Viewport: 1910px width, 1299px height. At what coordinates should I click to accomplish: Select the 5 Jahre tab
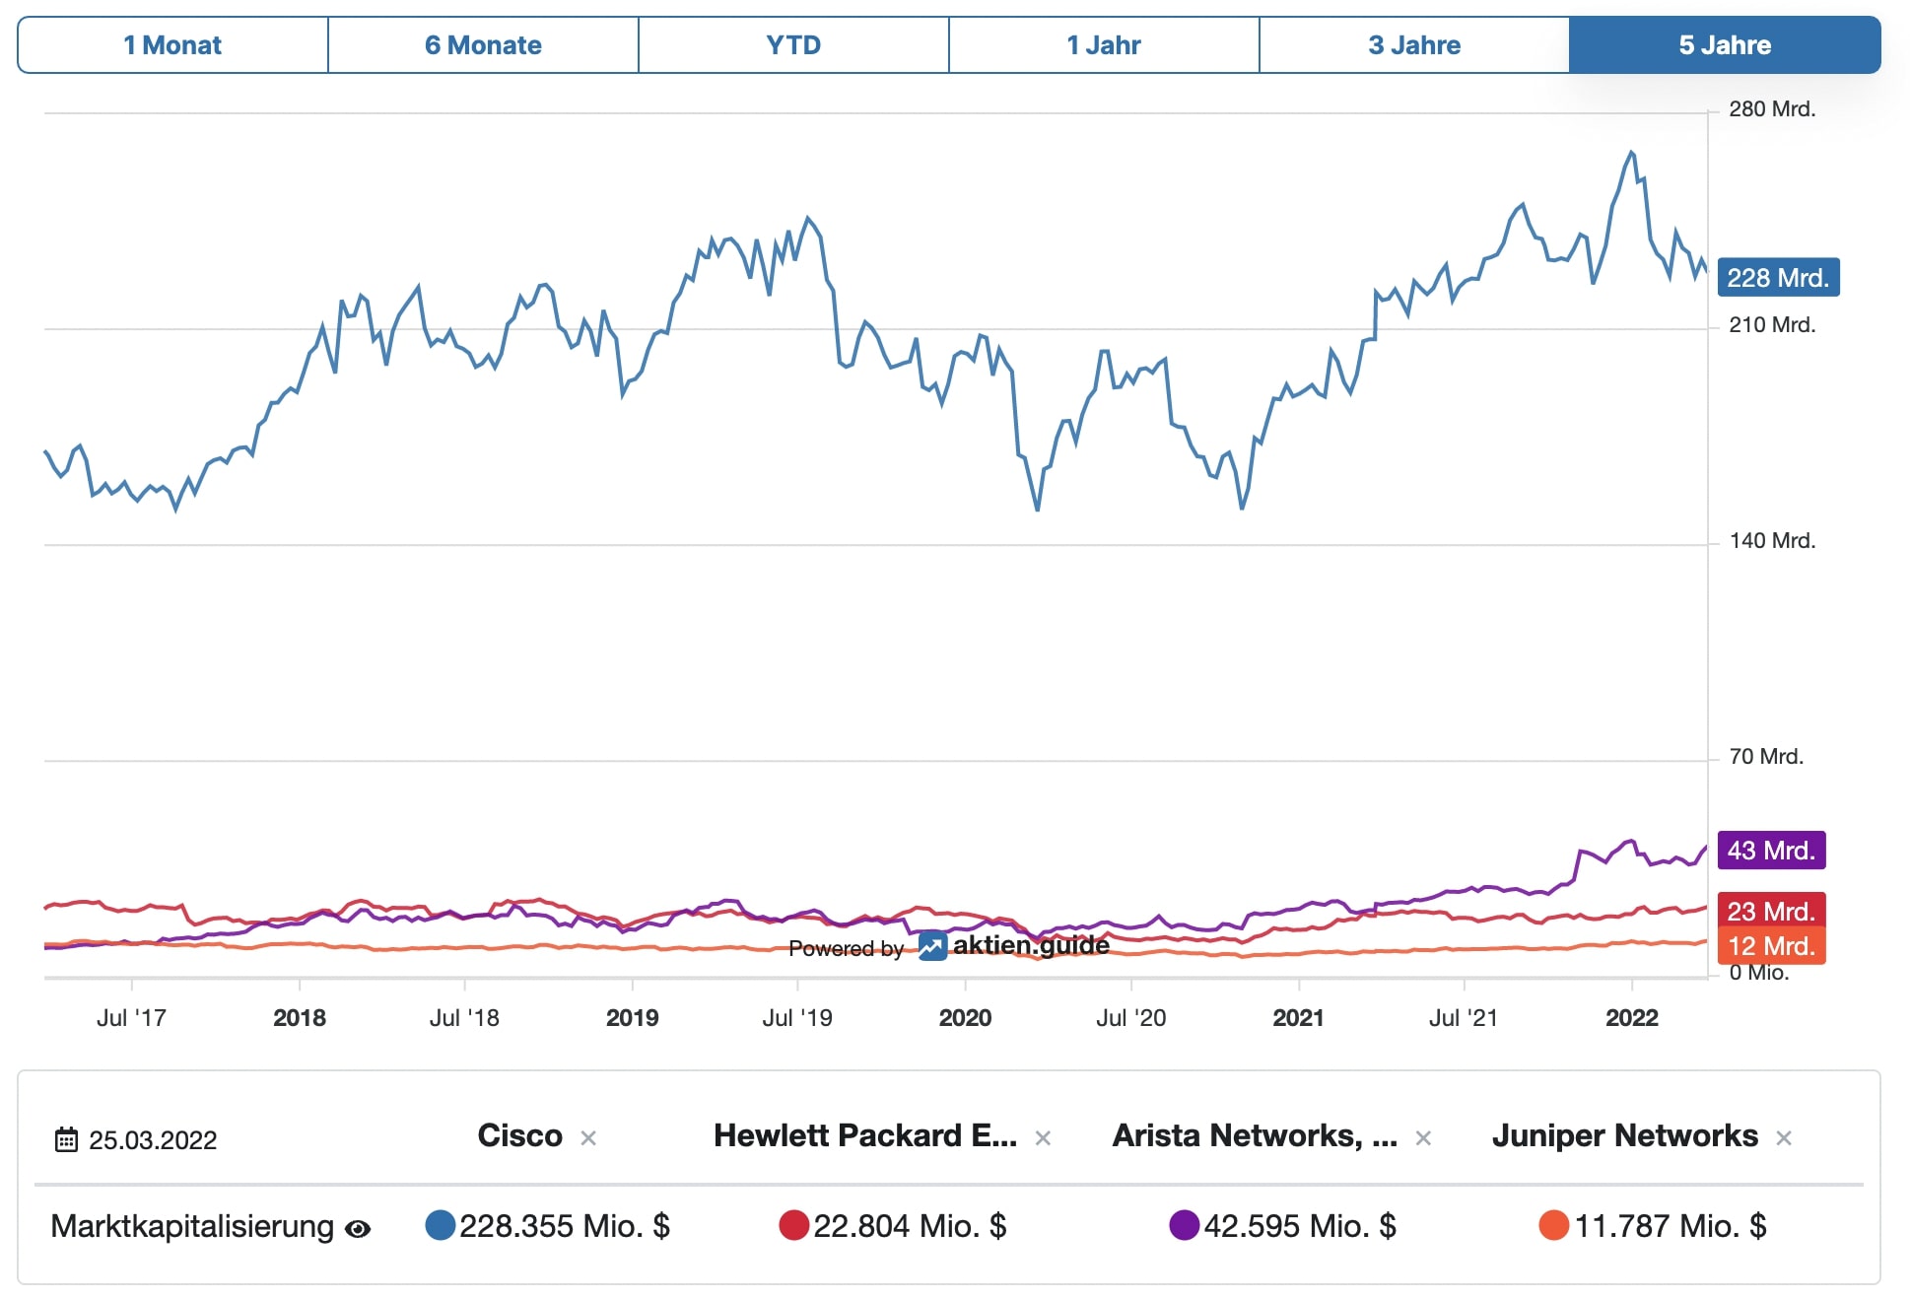click(1725, 45)
